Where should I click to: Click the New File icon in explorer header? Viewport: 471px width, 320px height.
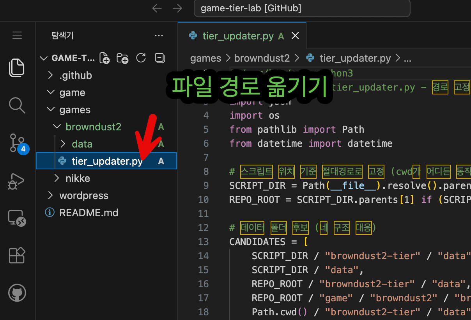(x=105, y=58)
